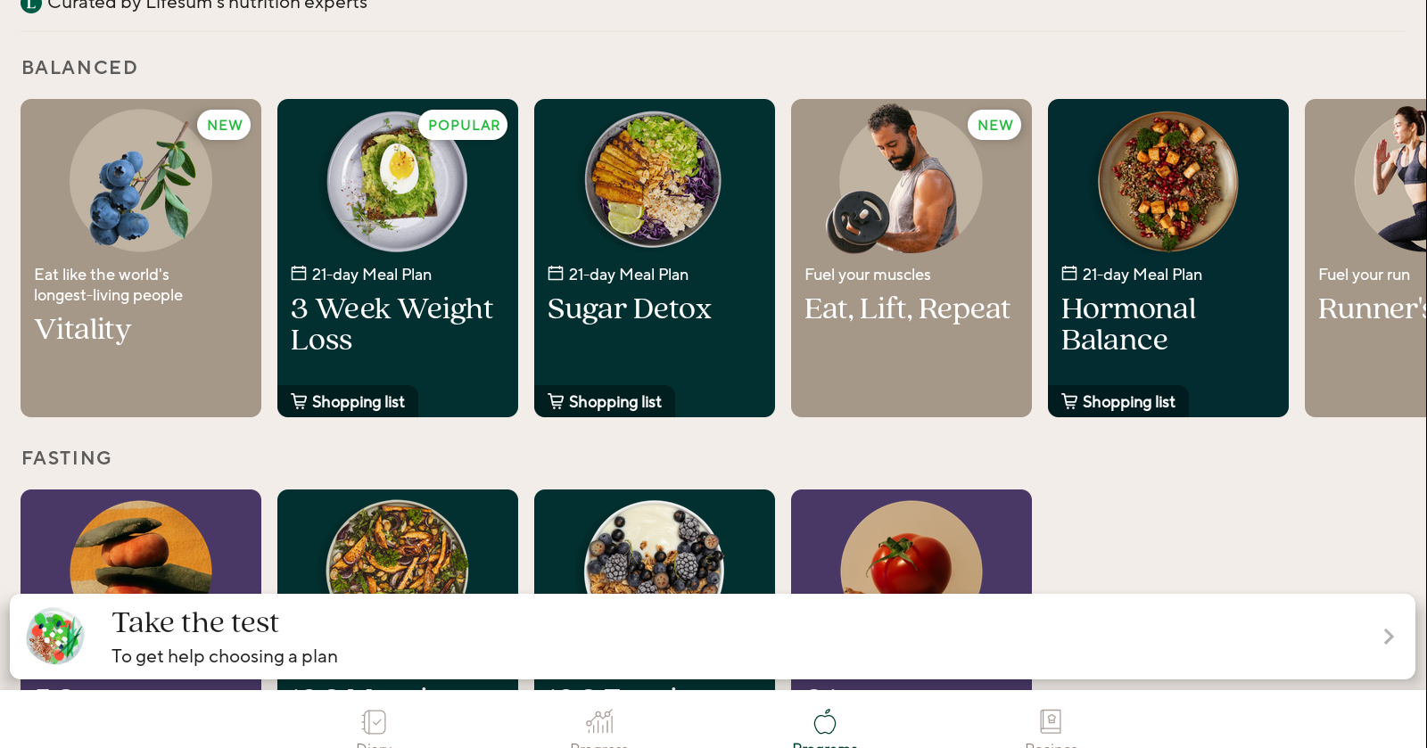Open the Progress chart icon
The width and height of the screenshot is (1427, 748).
pyautogui.click(x=599, y=721)
